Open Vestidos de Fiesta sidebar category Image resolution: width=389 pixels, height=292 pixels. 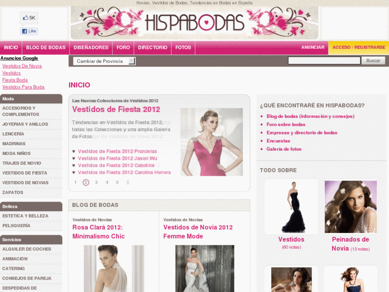click(31, 173)
